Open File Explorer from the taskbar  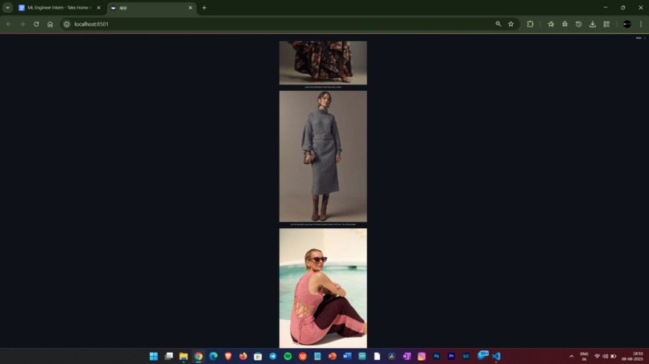click(x=184, y=356)
